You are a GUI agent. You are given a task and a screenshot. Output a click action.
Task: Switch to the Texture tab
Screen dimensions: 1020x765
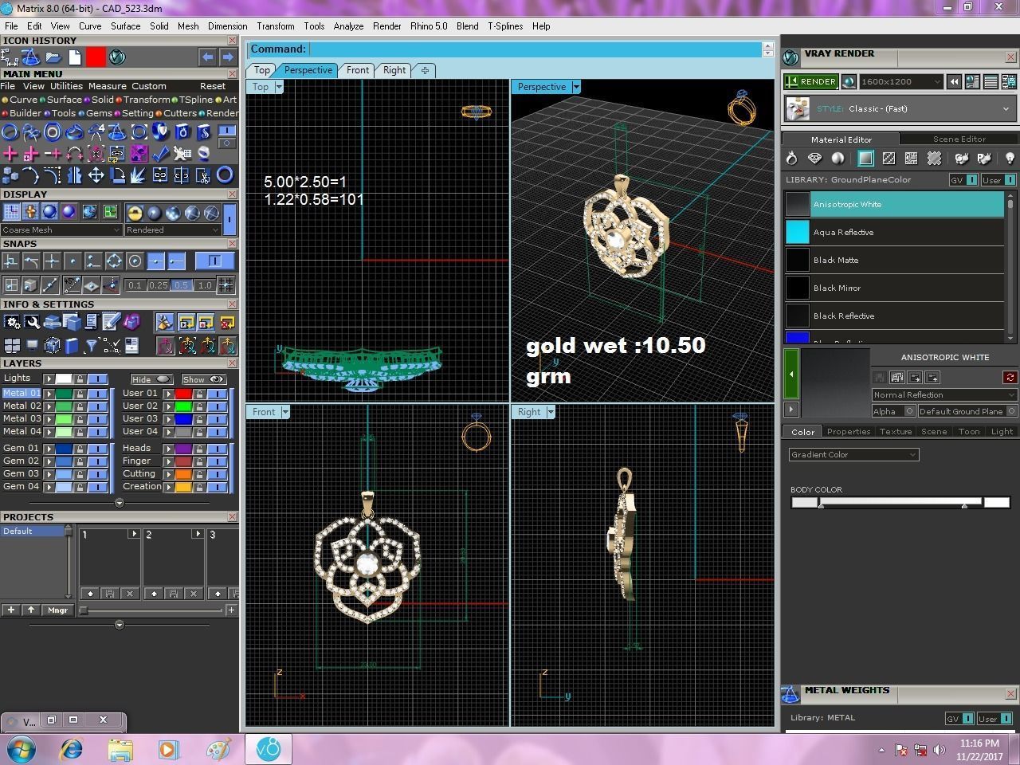(x=895, y=431)
